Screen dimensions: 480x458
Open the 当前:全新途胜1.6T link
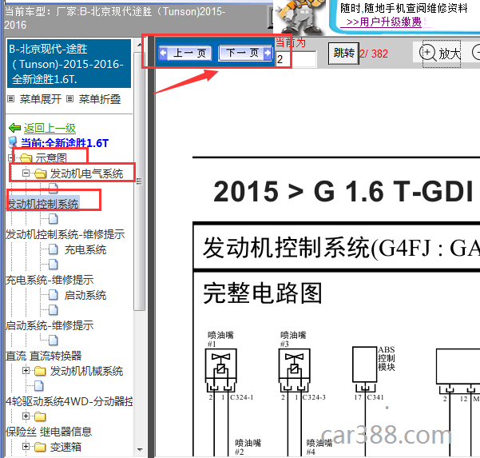click(x=65, y=143)
